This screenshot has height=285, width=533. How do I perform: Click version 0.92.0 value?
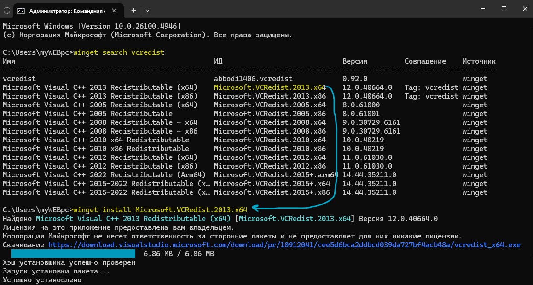tap(355, 79)
